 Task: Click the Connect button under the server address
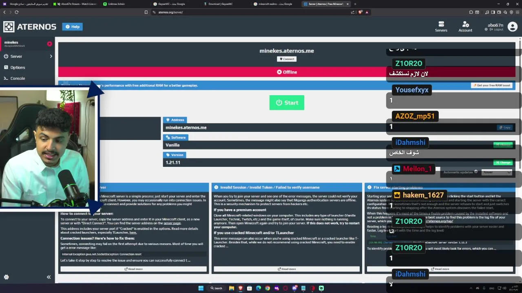(x=286, y=59)
